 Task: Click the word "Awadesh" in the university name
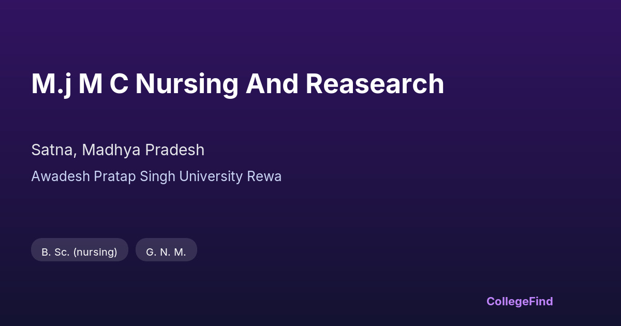click(61, 176)
